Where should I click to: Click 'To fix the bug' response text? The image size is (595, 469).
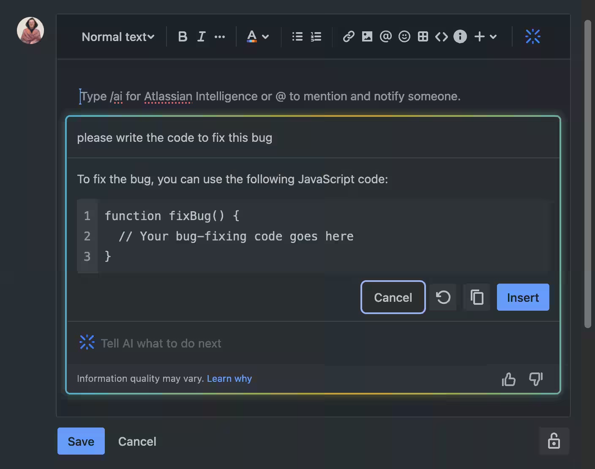point(232,179)
